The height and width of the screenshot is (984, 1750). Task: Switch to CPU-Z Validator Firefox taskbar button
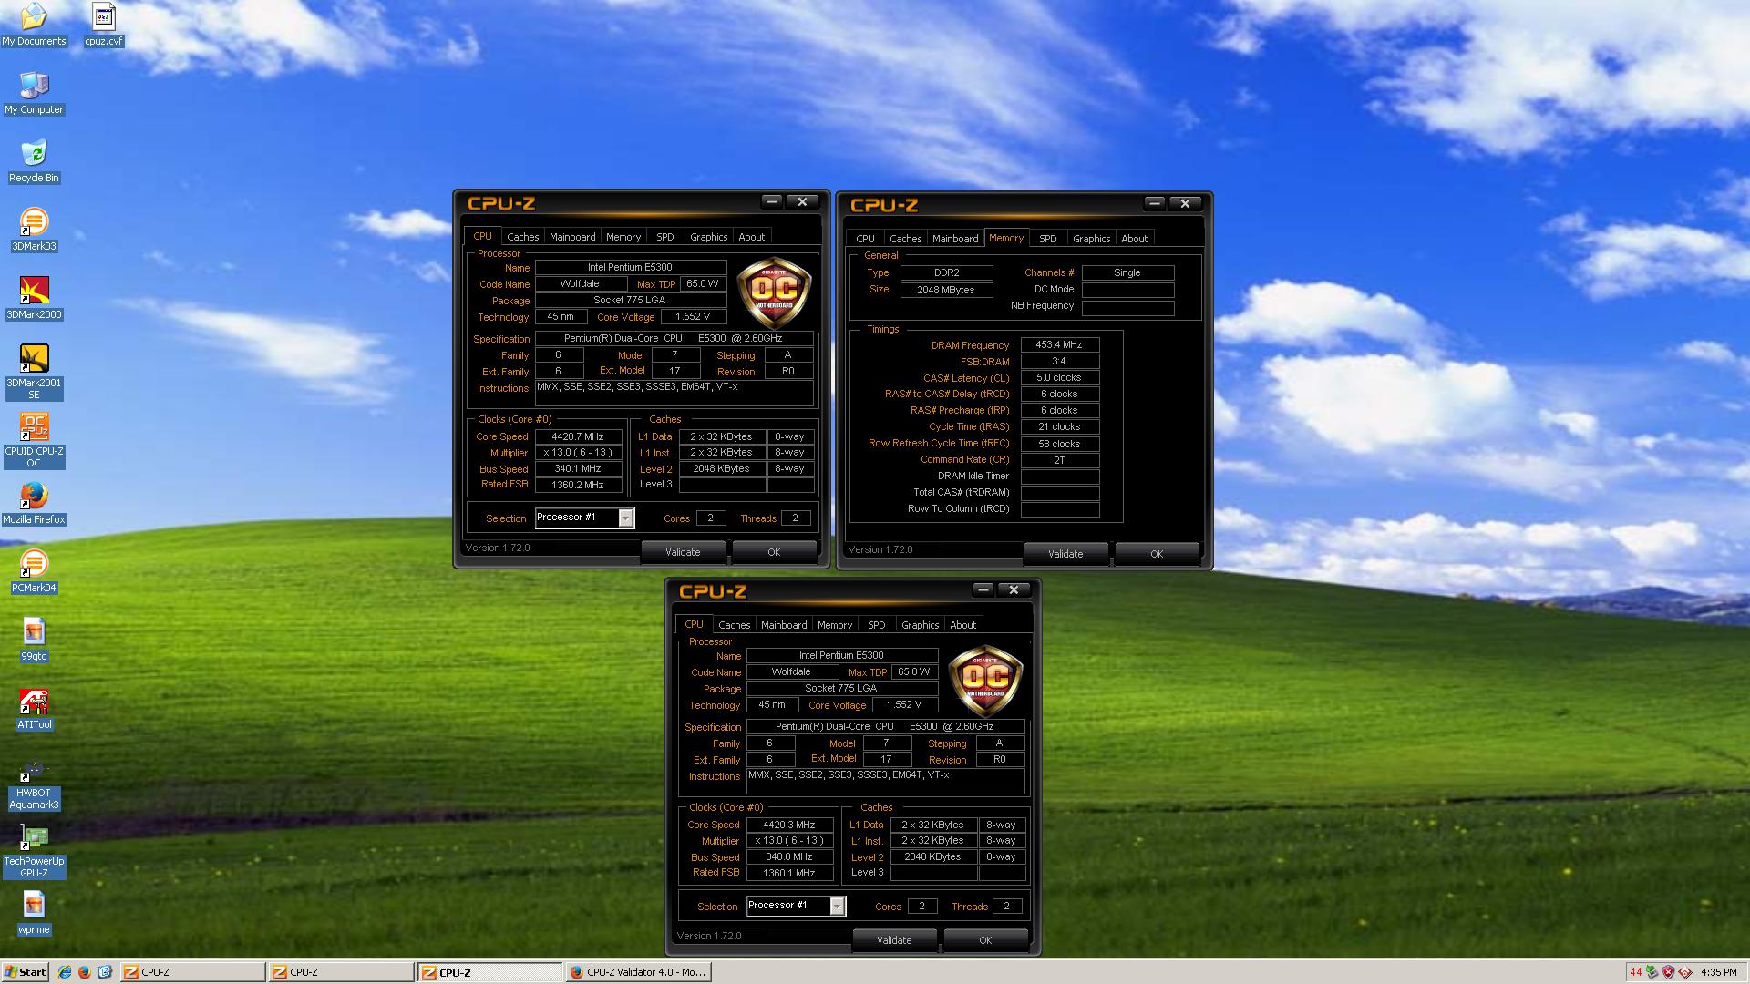click(x=638, y=972)
